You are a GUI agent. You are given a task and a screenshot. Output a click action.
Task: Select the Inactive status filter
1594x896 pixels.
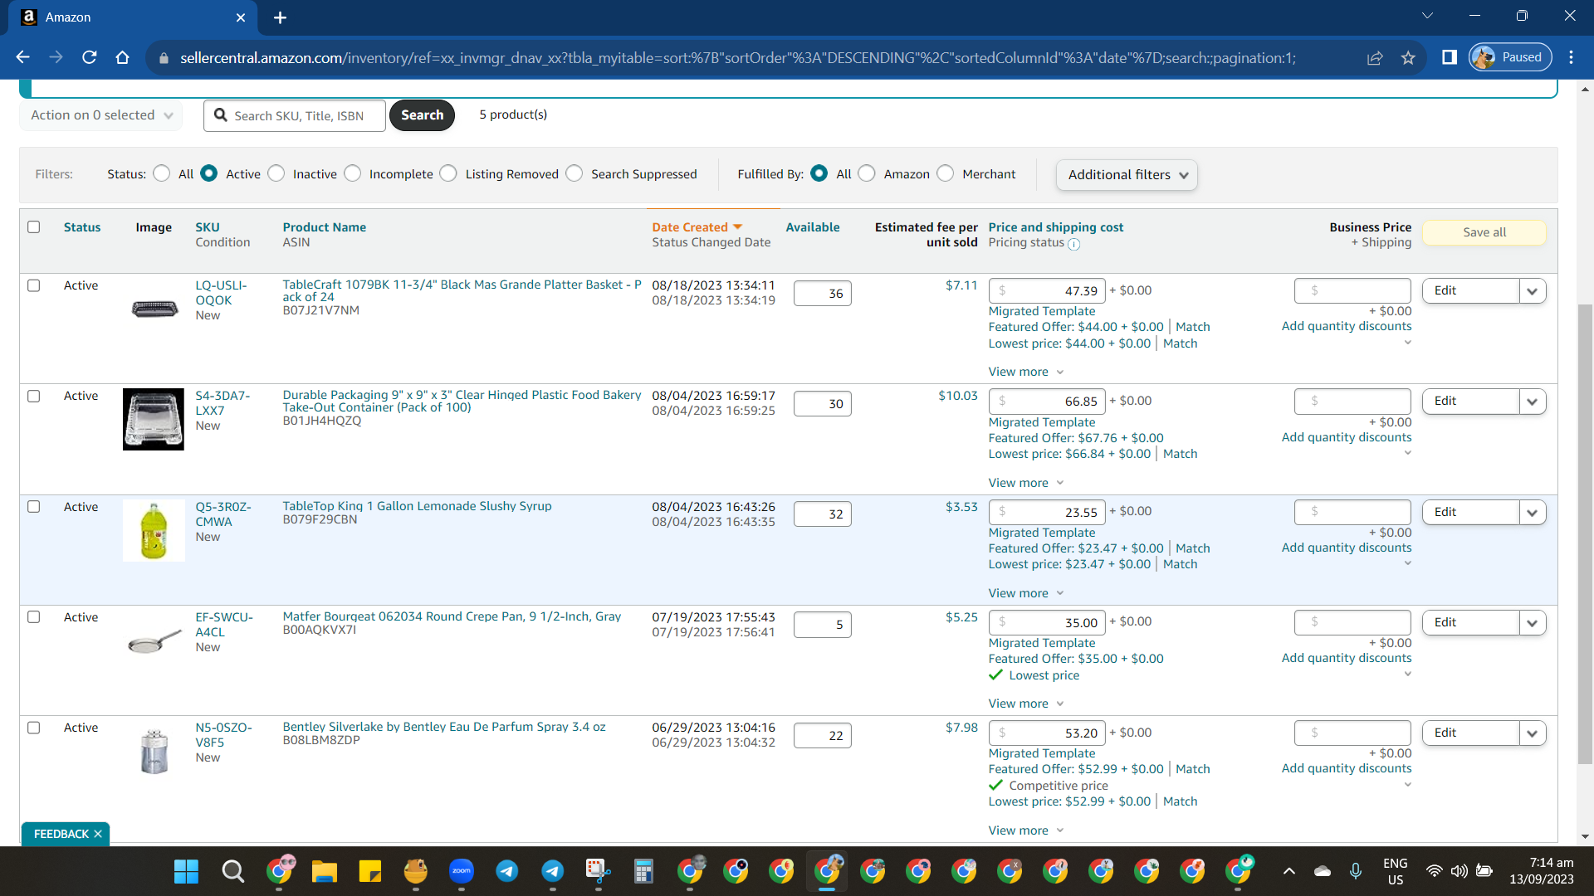(x=276, y=173)
